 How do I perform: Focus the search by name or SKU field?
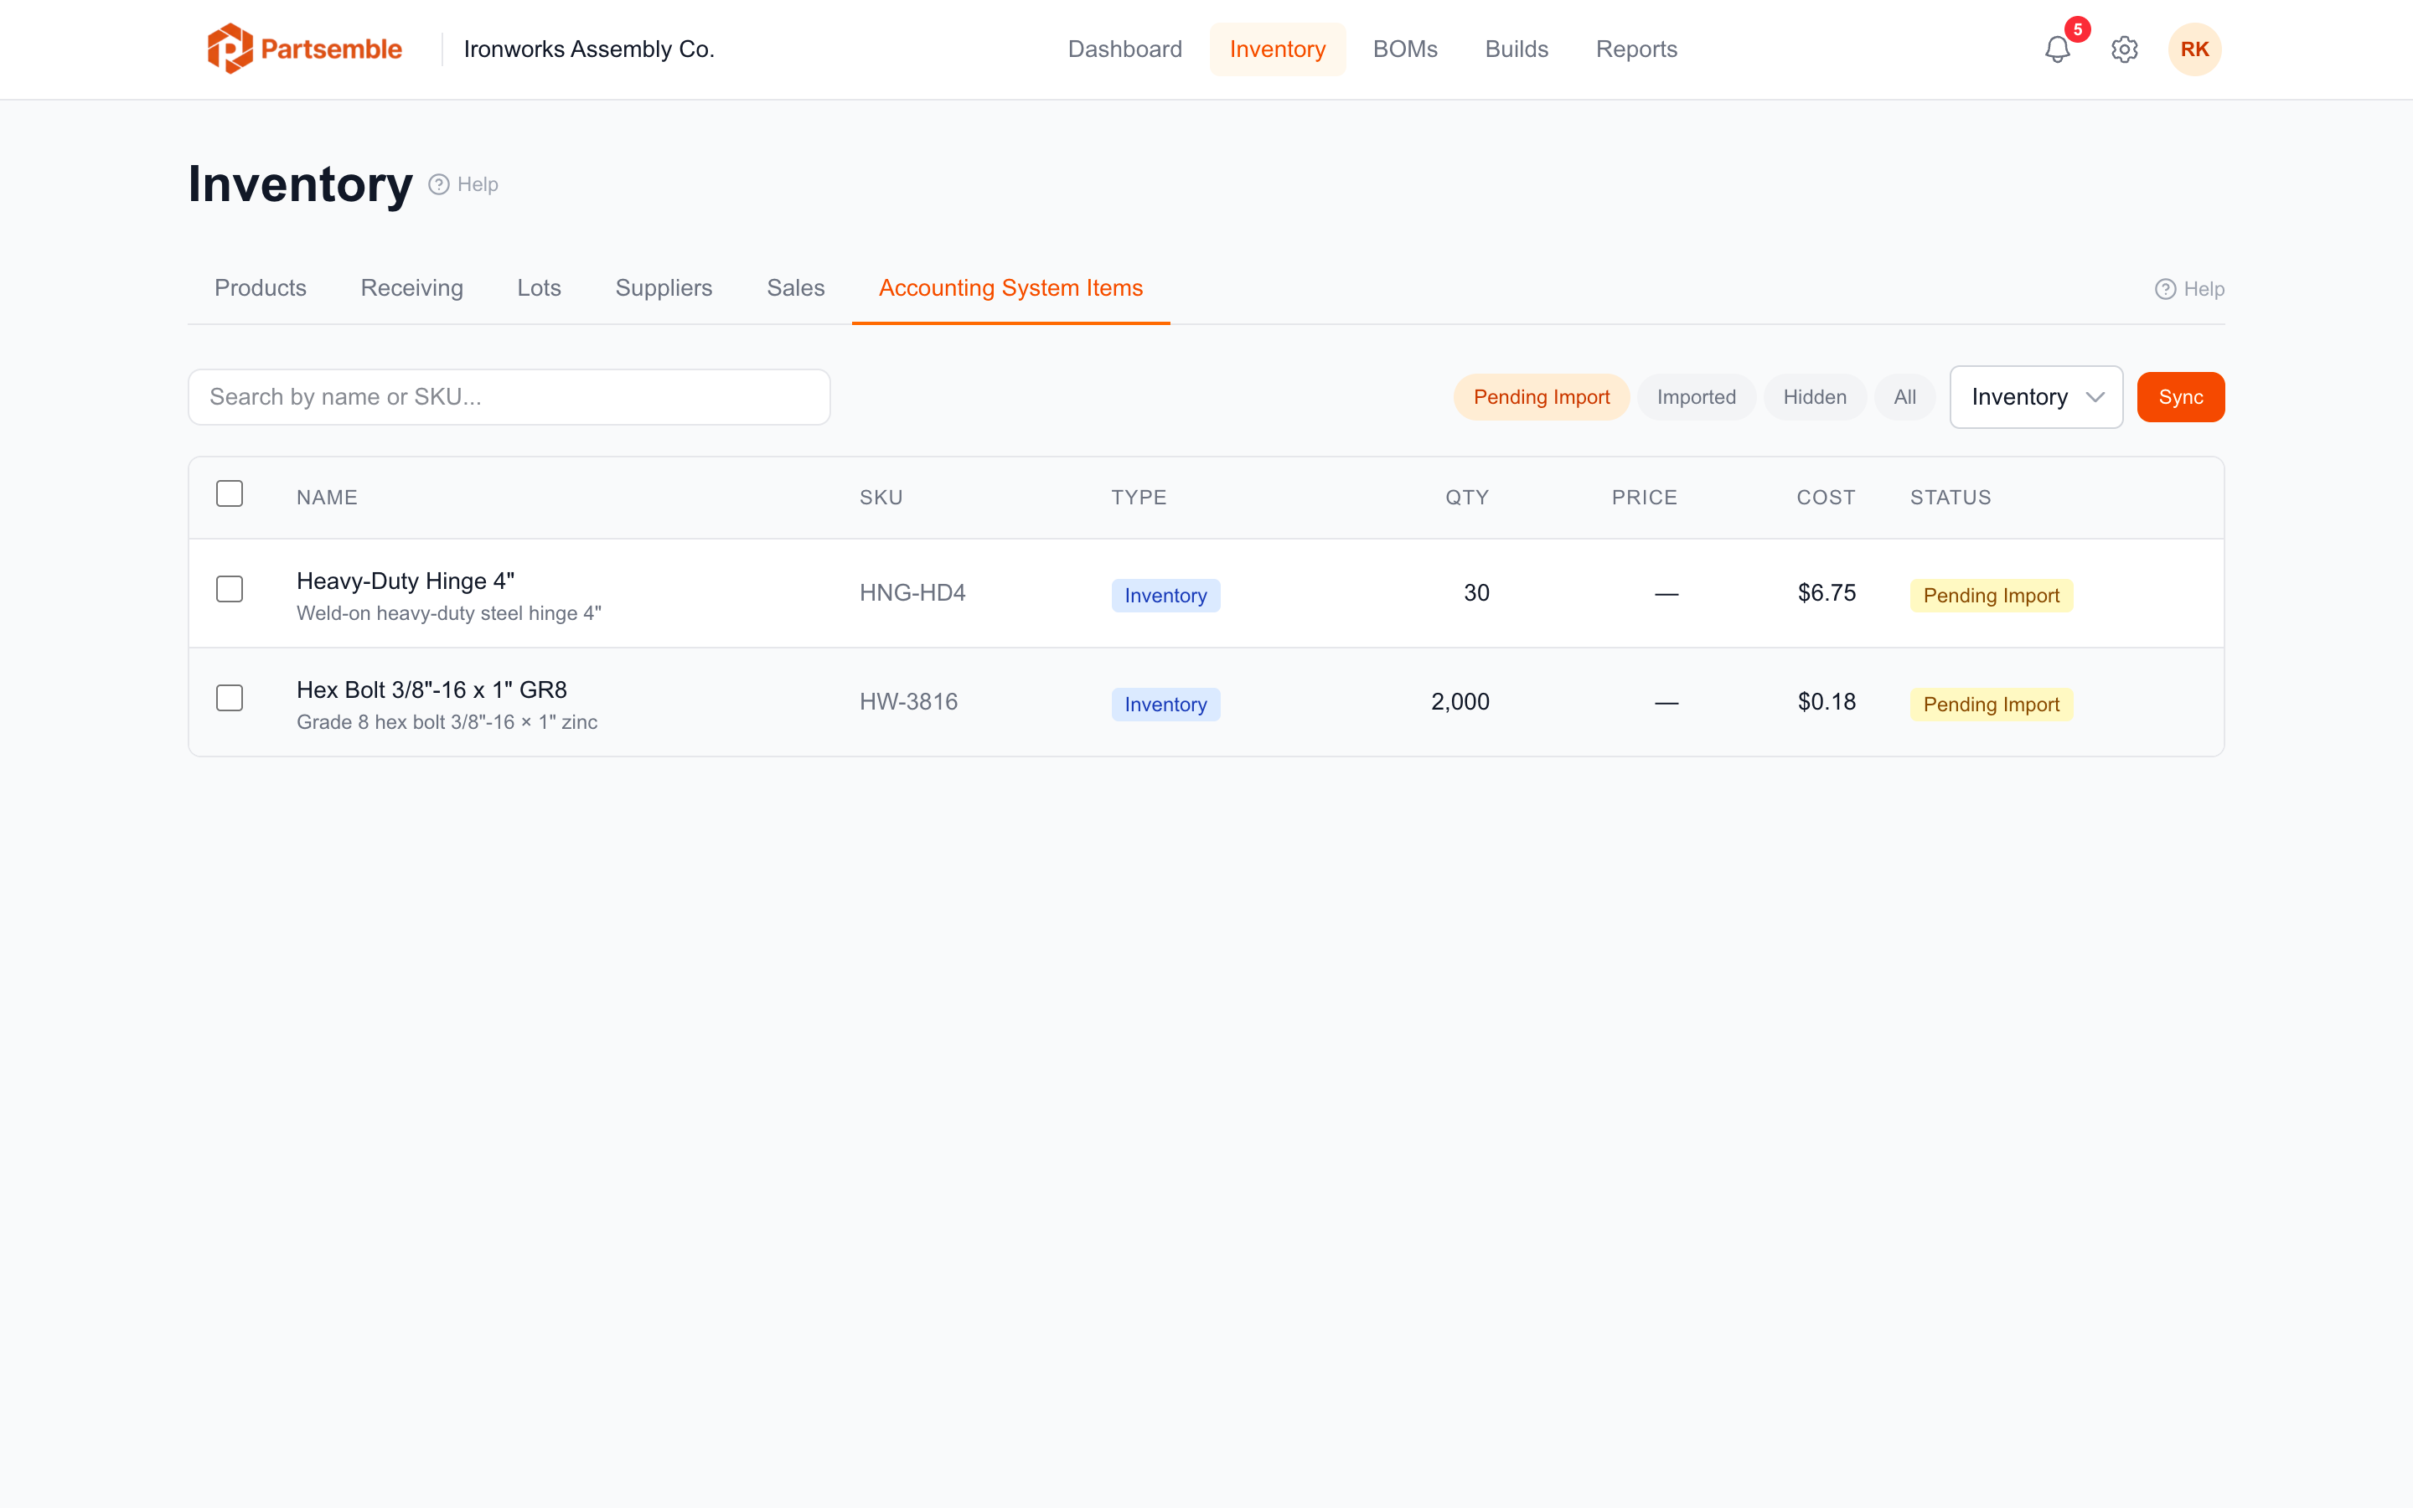509,397
